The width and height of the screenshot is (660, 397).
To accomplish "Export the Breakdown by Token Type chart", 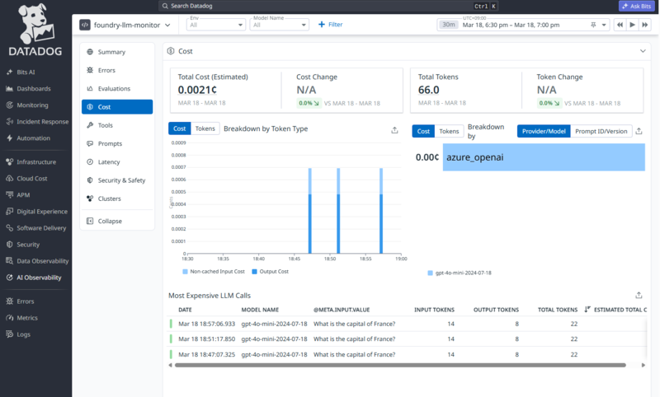I will click(x=394, y=130).
